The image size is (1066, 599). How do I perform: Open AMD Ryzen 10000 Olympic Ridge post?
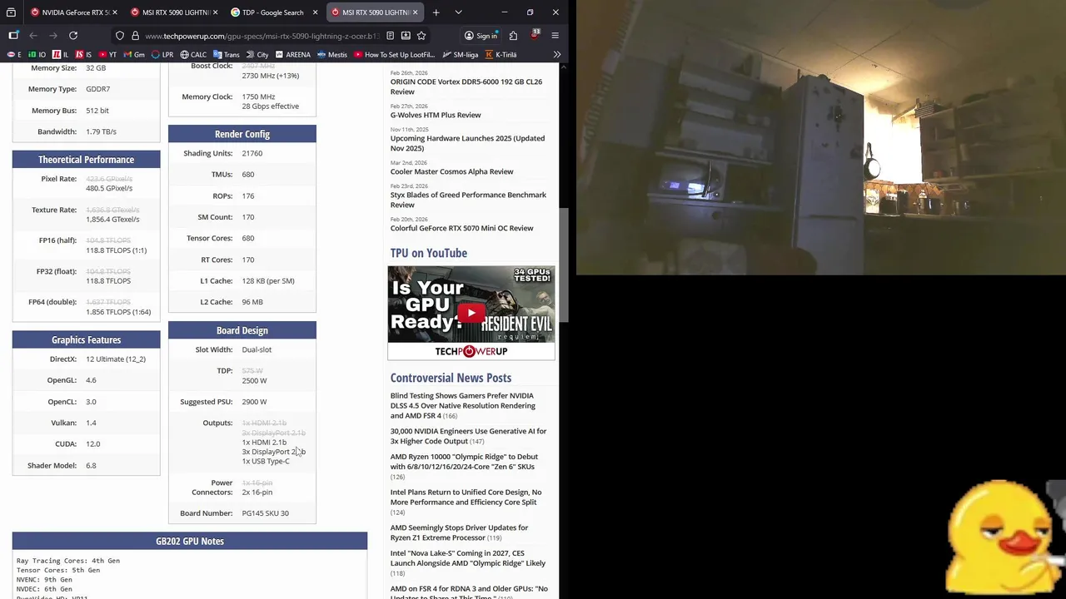(x=464, y=462)
